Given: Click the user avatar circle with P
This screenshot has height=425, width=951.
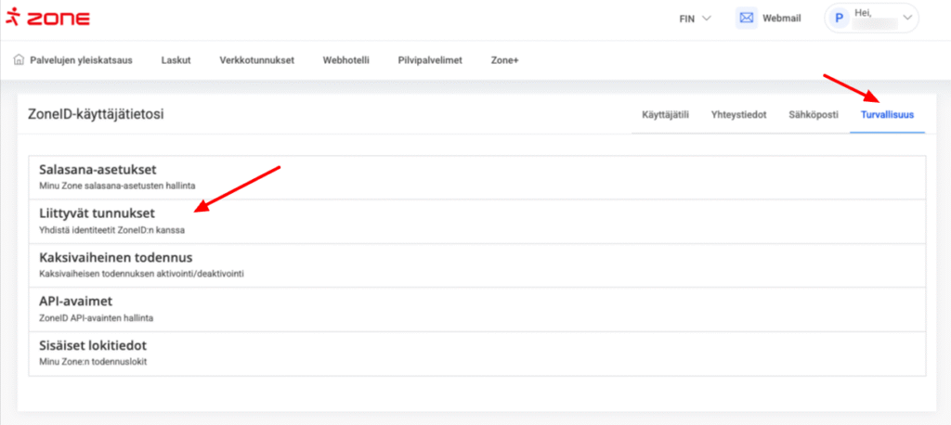Looking at the screenshot, I should [x=840, y=19].
